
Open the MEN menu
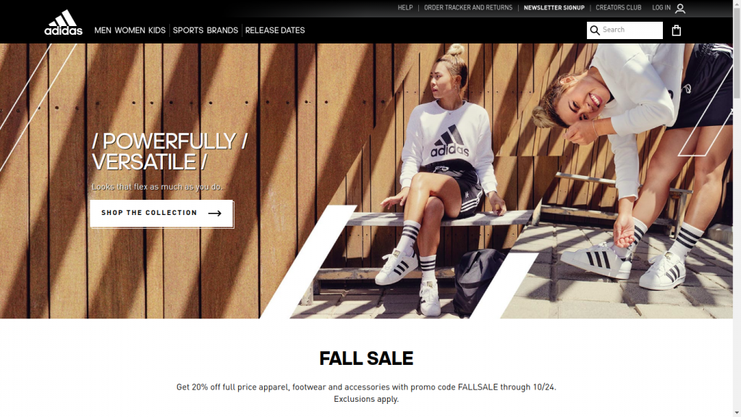click(x=103, y=30)
